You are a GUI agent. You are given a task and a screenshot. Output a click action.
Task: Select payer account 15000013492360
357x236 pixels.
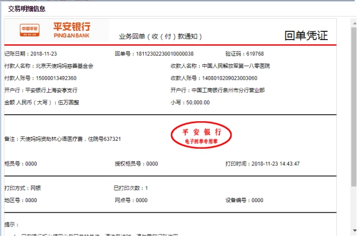click(x=56, y=78)
